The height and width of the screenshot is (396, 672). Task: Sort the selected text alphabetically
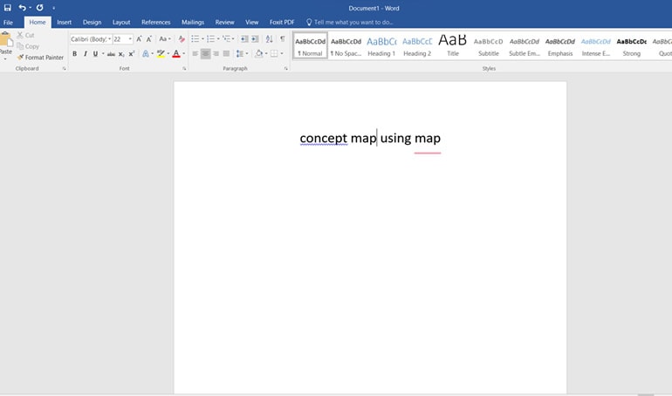tap(269, 39)
